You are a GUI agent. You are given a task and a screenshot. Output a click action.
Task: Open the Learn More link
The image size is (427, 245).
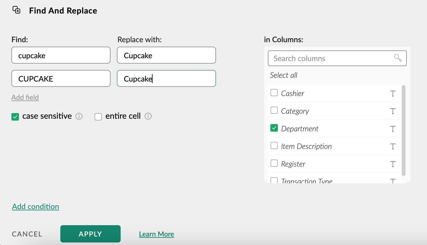[x=156, y=234]
